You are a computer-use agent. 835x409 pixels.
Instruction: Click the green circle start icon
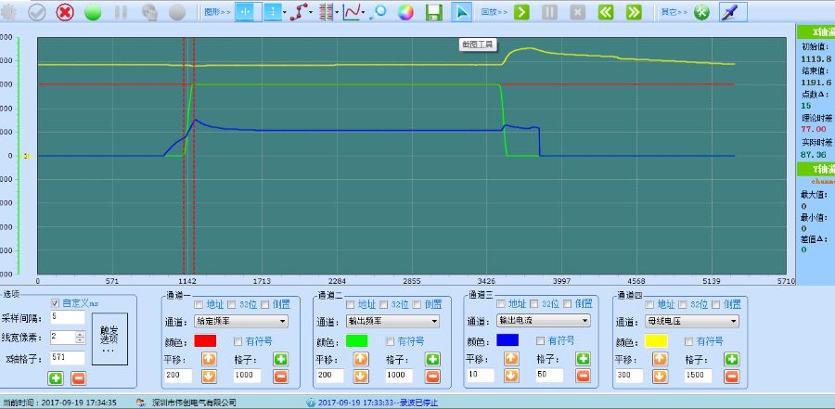(x=93, y=12)
